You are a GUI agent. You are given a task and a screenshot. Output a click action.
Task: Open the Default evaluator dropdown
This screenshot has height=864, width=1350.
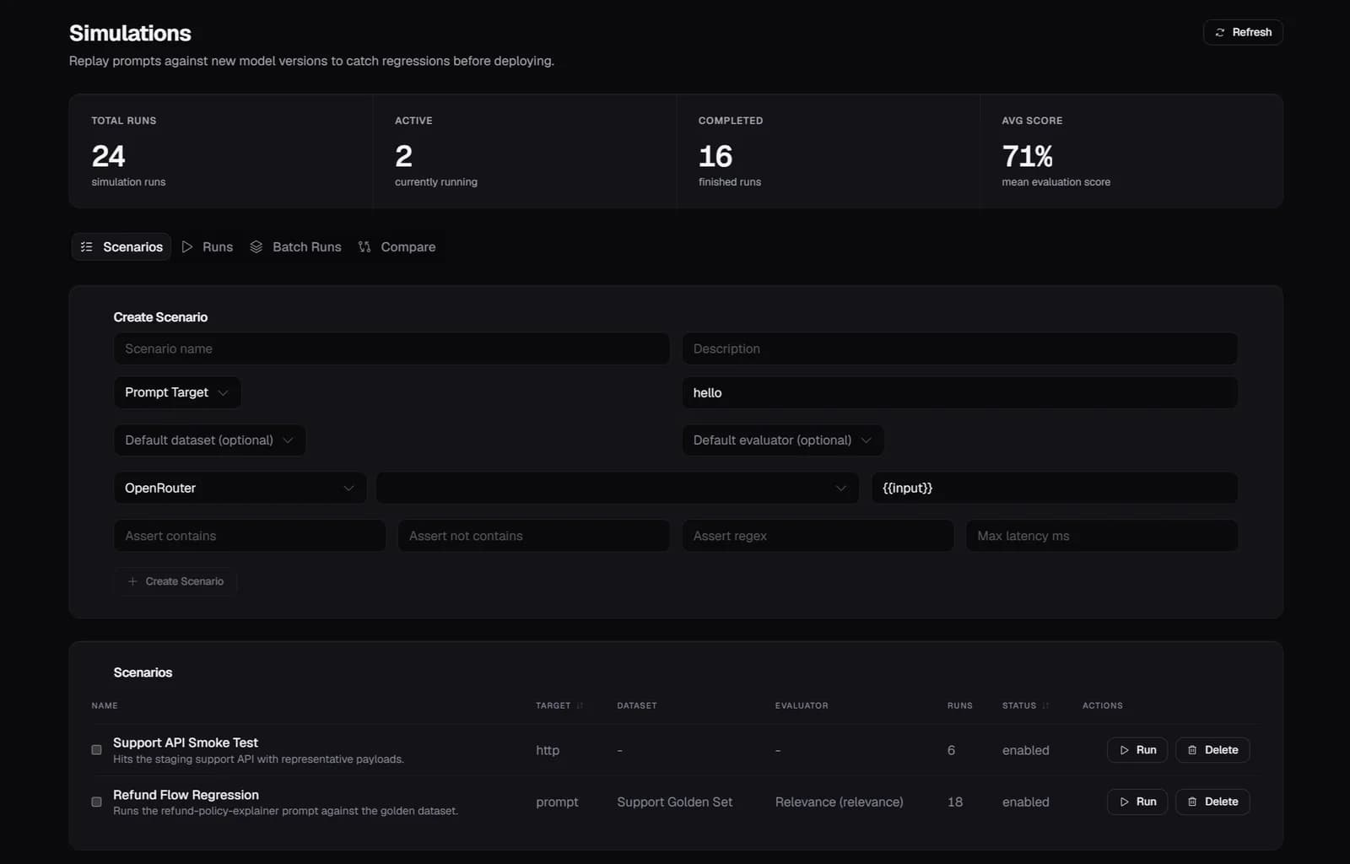783,440
